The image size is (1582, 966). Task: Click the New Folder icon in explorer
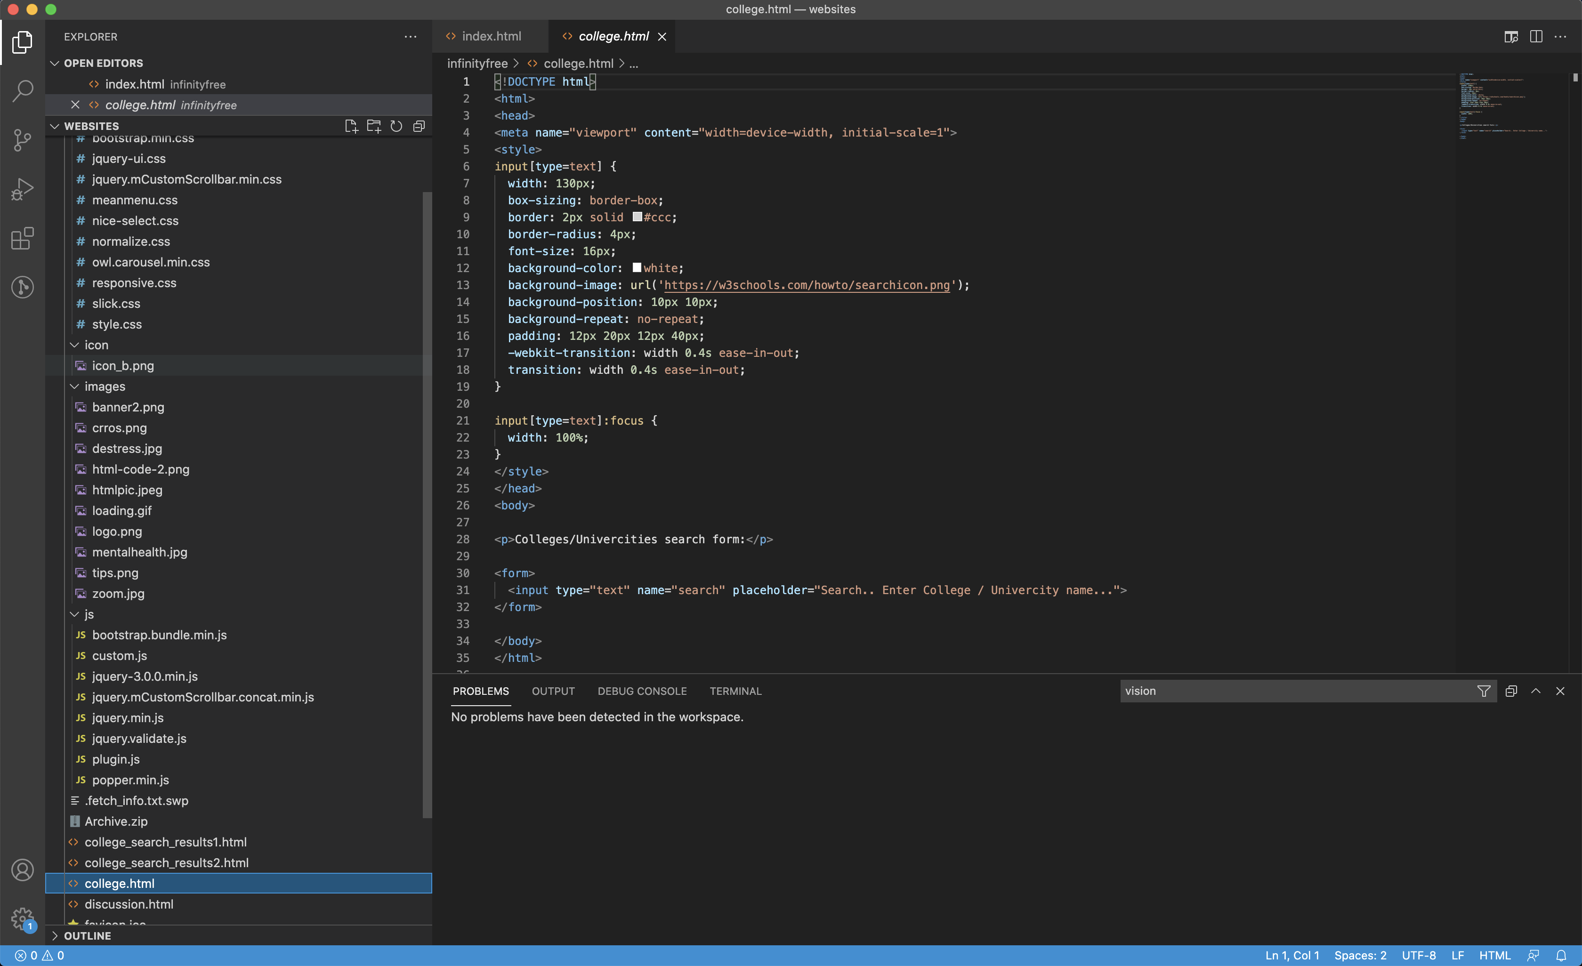[374, 126]
